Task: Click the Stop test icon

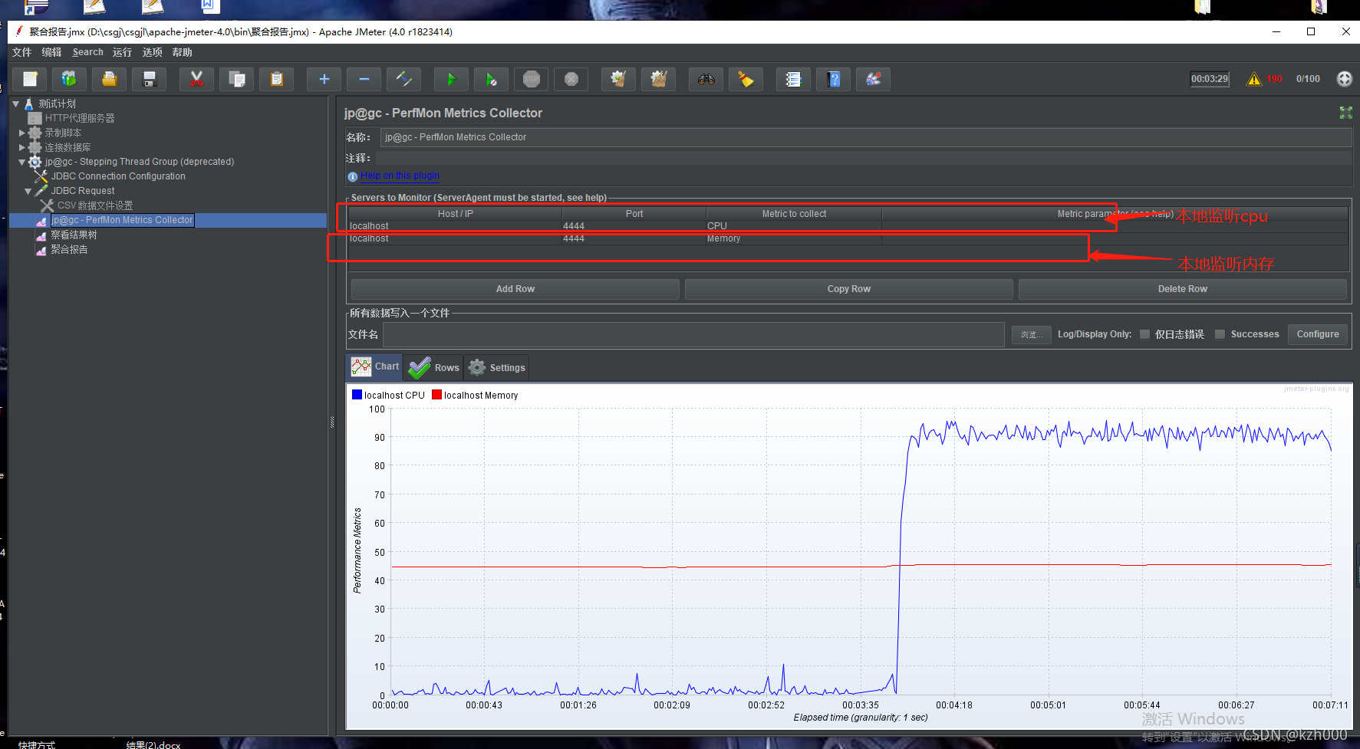Action: 532,79
